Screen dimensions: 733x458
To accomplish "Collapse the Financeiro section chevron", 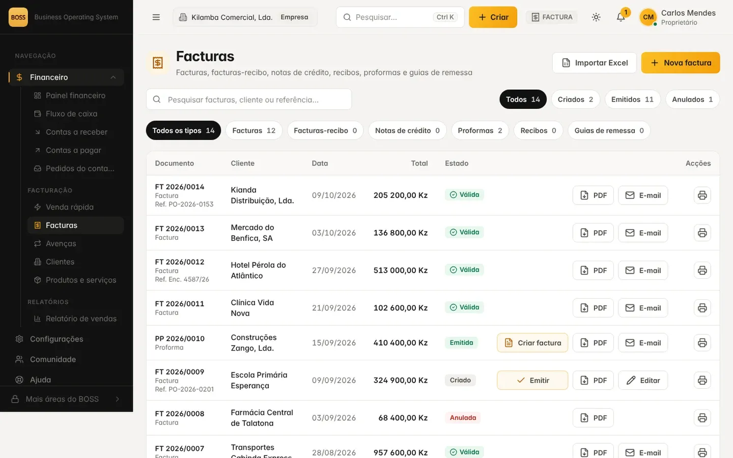I will point(113,77).
